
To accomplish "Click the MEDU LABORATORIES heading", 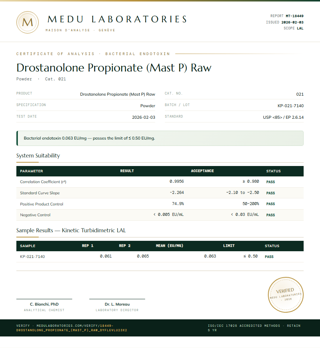I will tap(117, 19).
